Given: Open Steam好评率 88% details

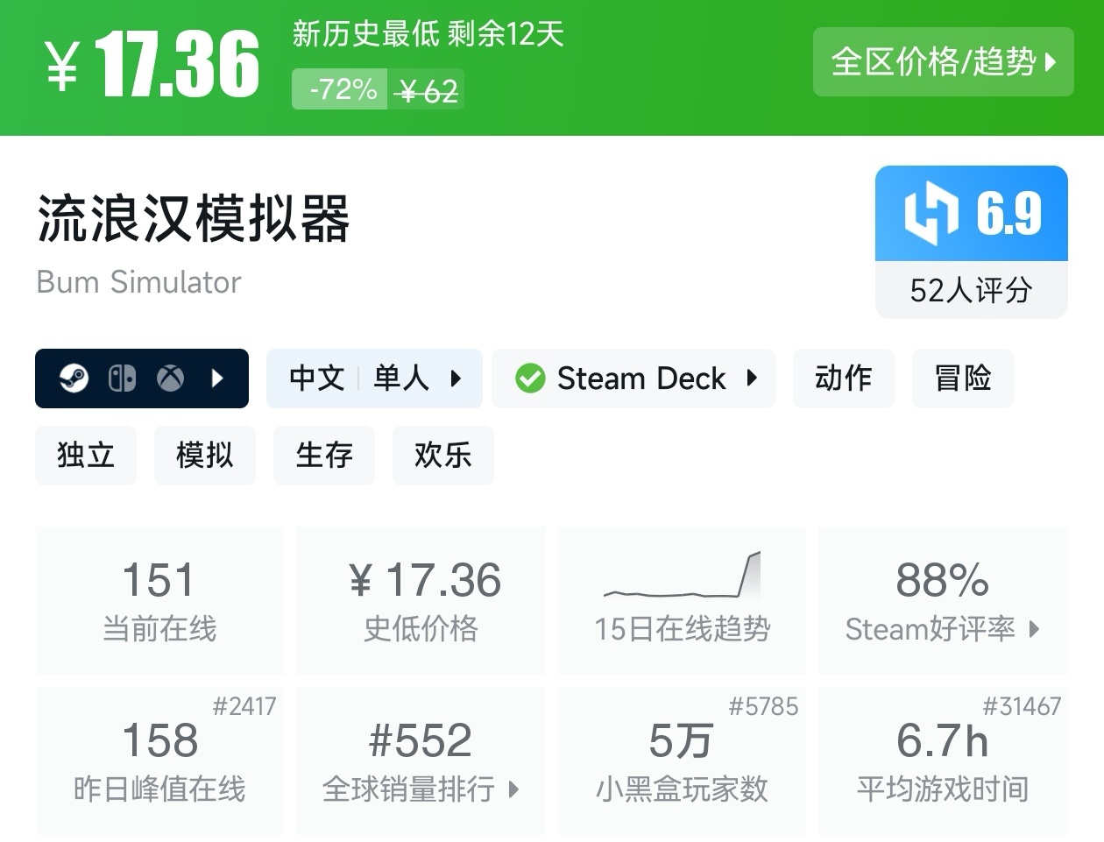Looking at the screenshot, I should pyautogui.click(x=943, y=600).
